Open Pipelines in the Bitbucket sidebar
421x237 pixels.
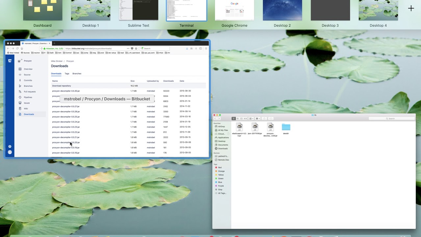[28, 97]
